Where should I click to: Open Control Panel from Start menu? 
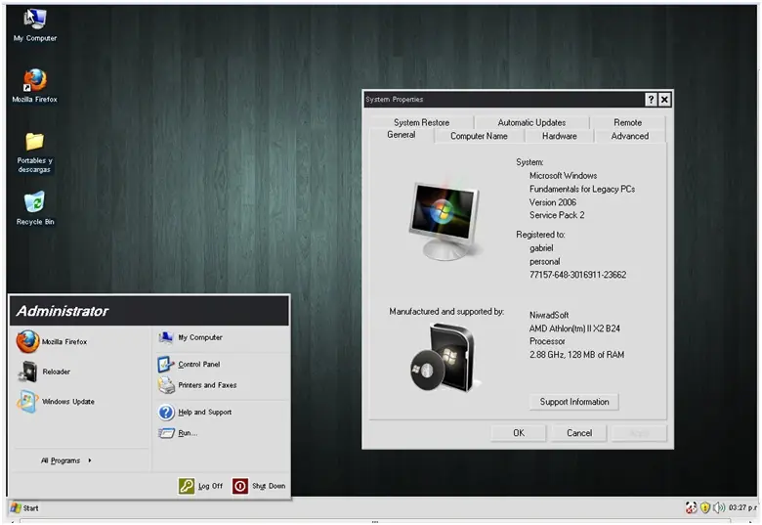pyautogui.click(x=190, y=364)
